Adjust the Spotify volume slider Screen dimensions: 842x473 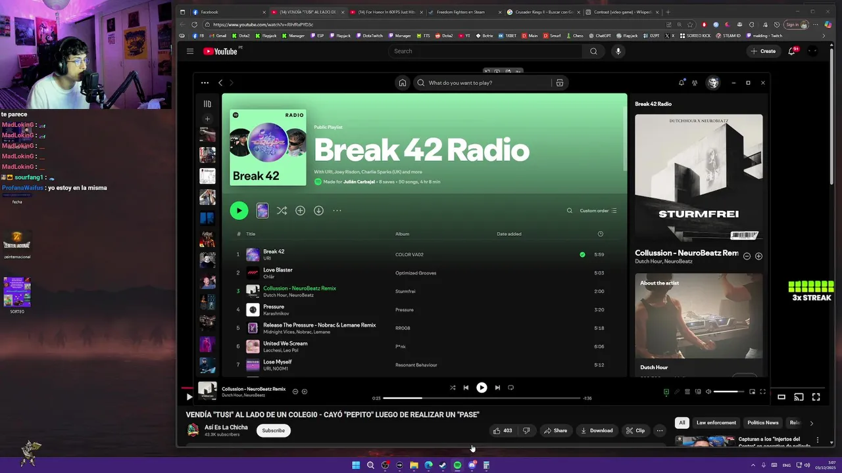coord(729,392)
